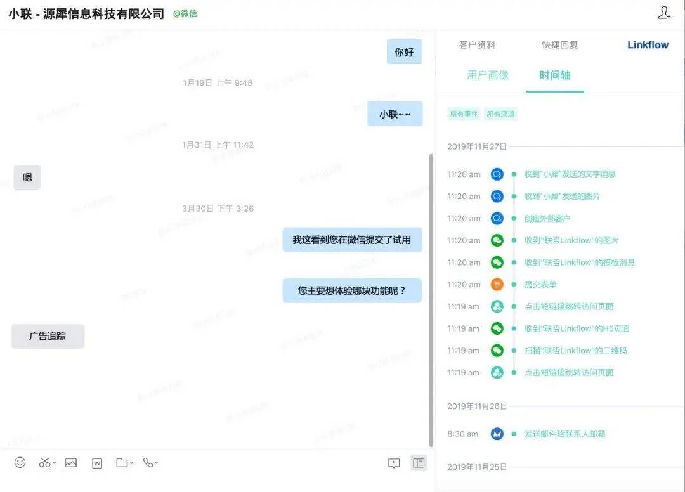The height and width of the screenshot is (492, 685).
Task: Click the WeChat icon beside 收到"联否Linkflow"的模板消息
Action: click(x=497, y=262)
